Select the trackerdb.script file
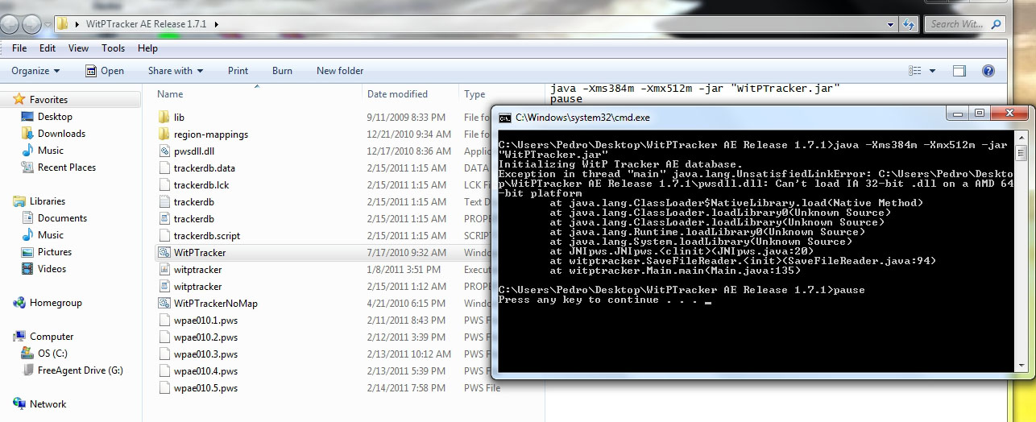 pyautogui.click(x=206, y=236)
